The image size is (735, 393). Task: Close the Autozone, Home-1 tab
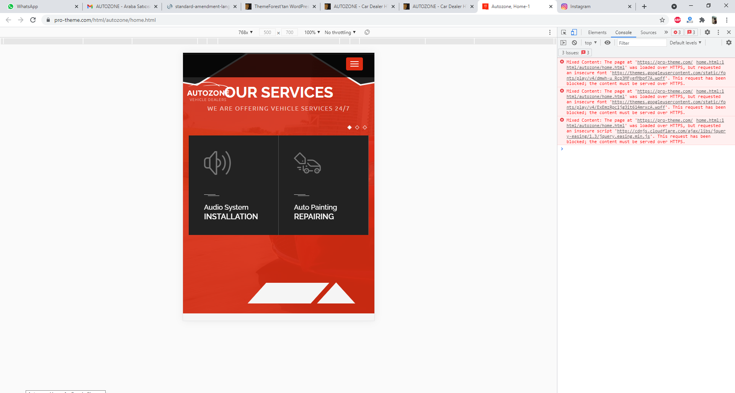pyautogui.click(x=550, y=7)
